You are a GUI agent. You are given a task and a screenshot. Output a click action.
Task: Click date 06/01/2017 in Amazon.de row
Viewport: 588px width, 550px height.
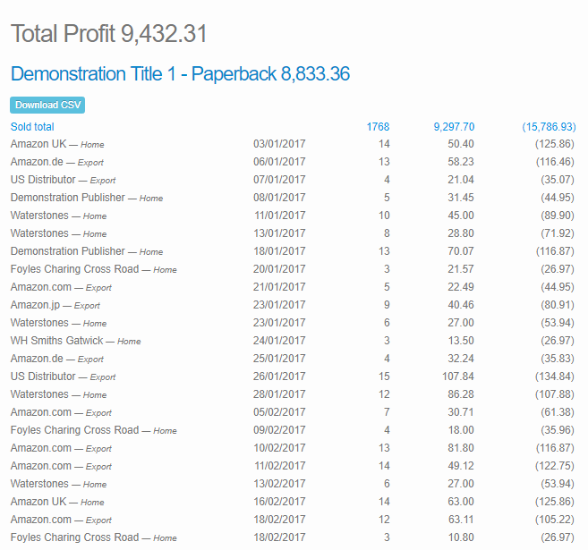tap(279, 162)
